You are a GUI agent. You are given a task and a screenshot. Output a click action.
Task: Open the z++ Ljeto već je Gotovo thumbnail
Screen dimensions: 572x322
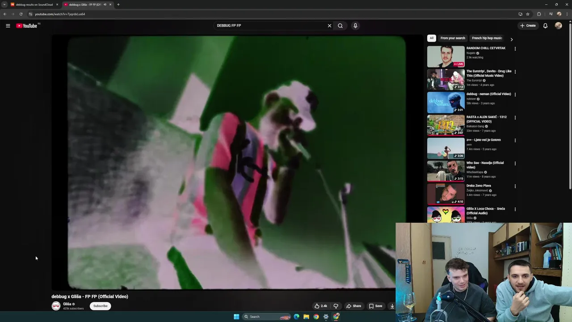pyautogui.click(x=446, y=148)
